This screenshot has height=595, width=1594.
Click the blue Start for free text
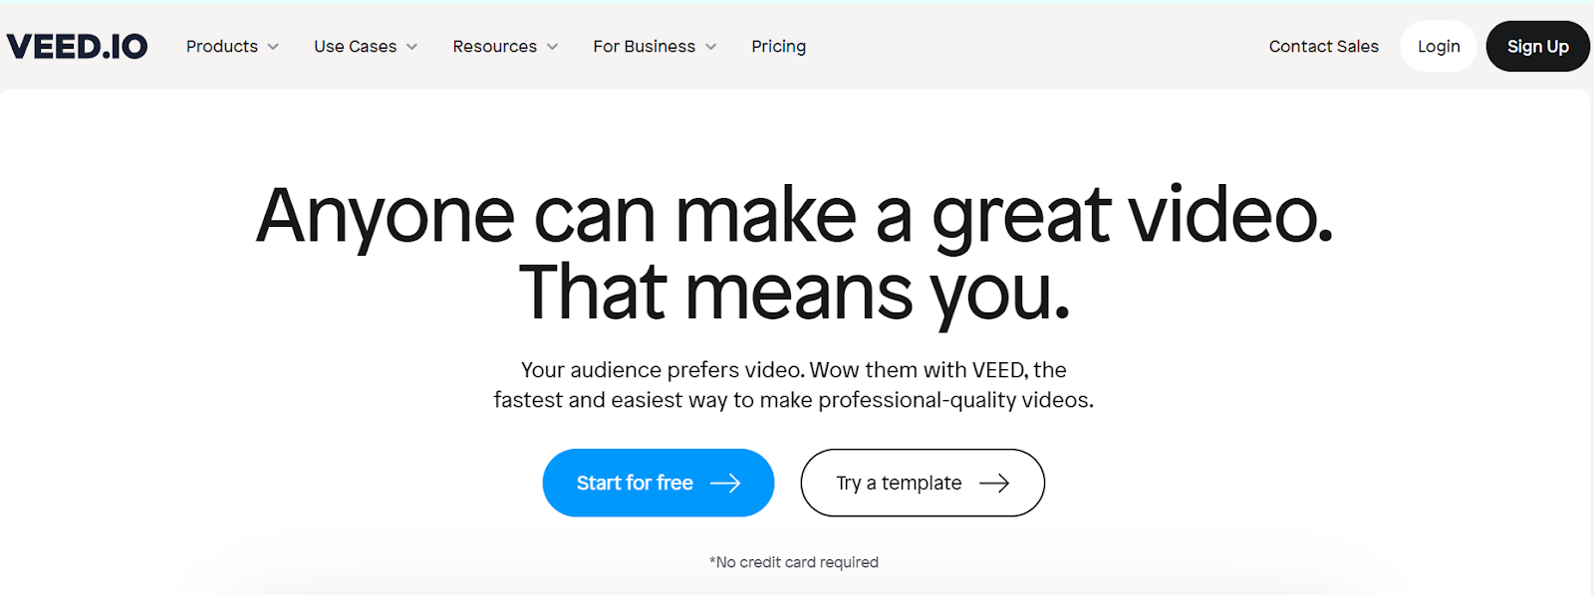(x=635, y=483)
